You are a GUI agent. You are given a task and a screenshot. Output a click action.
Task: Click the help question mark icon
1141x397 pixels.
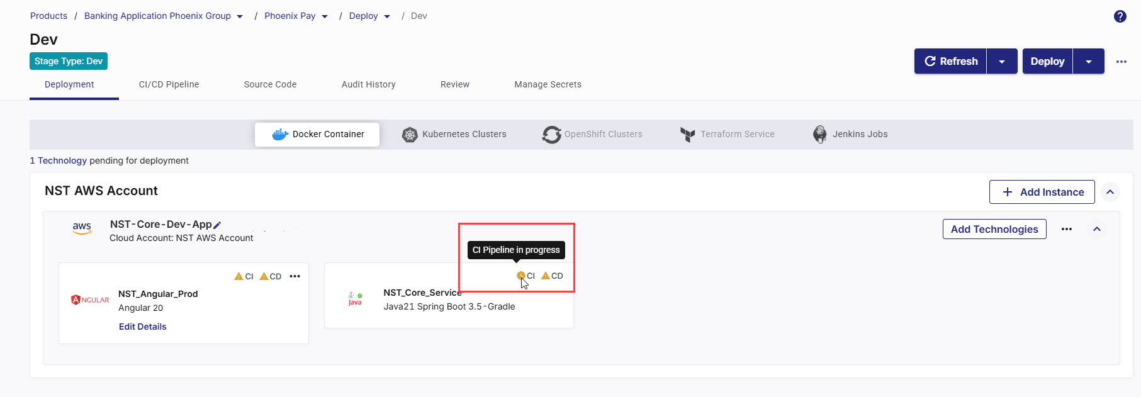(x=1120, y=16)
